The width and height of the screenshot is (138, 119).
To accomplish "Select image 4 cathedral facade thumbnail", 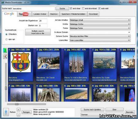I will 48,95.
